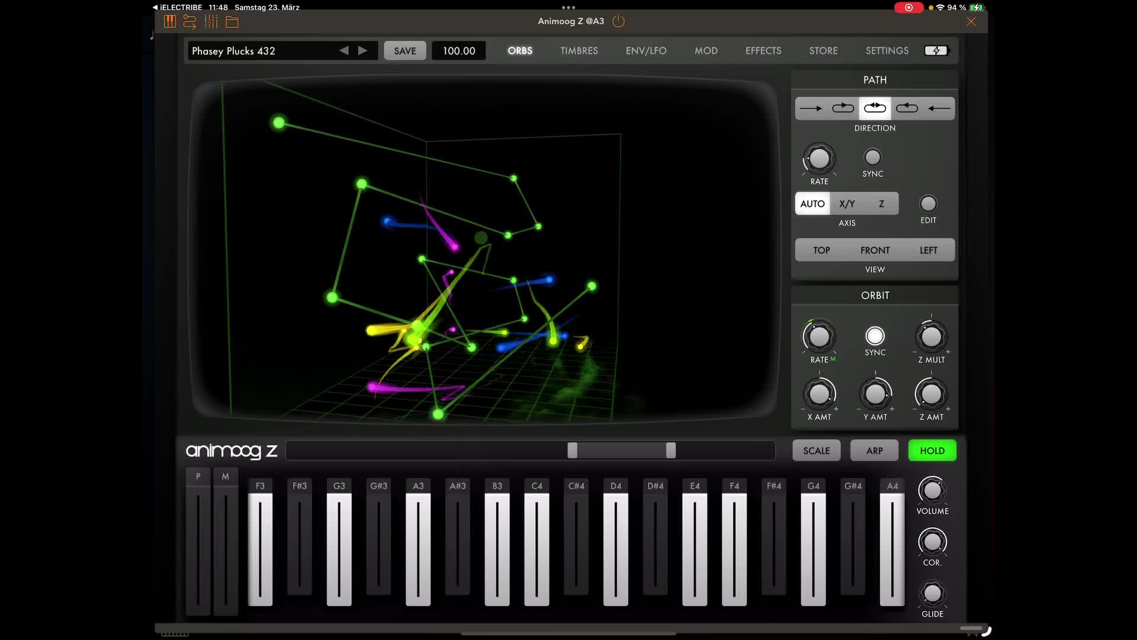Switch to LEFT view

[x=928, y=250]
